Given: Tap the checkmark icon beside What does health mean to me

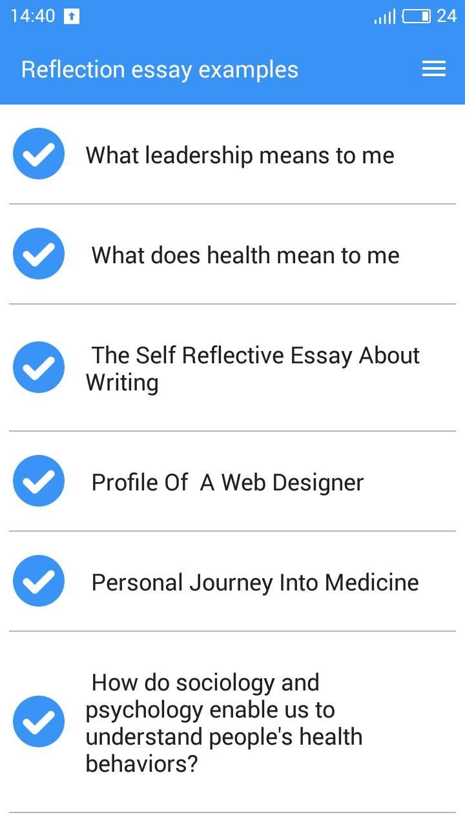Looking at the screenshot, I should [39, 254].
